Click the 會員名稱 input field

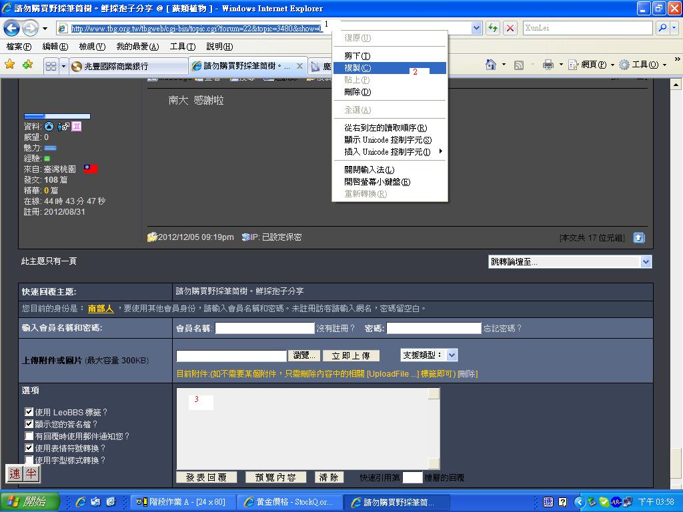click(264, 328)
